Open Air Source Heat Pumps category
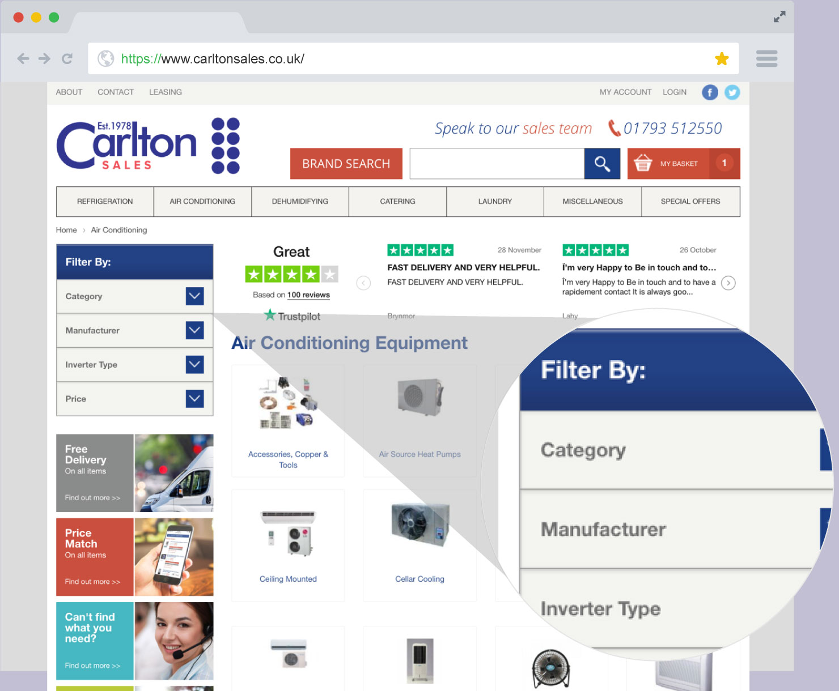 point(419,421)
